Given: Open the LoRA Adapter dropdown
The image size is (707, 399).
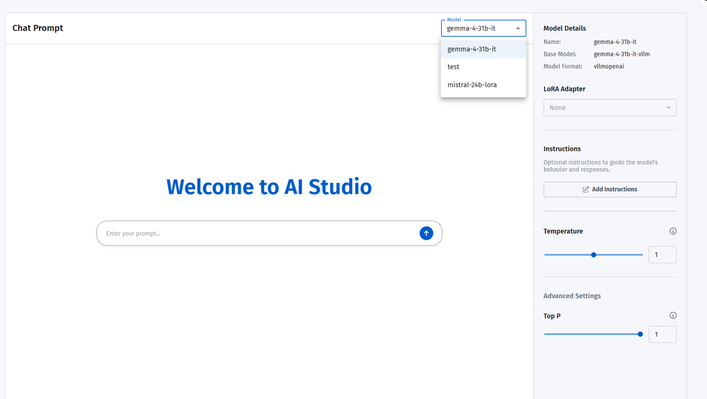Looking at the screenshot, I should coord(610,108).
